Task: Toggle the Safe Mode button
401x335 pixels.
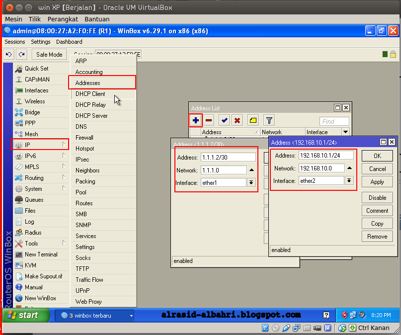Action: (x=49, y=55)
